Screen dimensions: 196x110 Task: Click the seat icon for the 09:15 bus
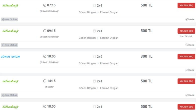pos(94,31)
